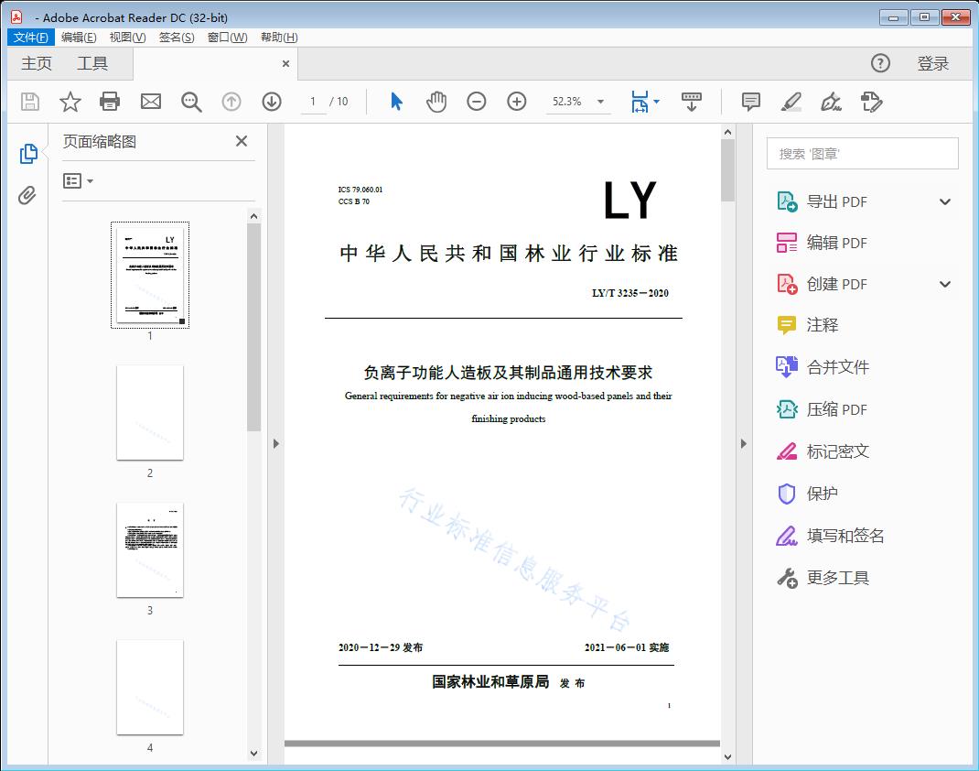
Task: Expand the 创建PDF chevron
Action: pyautogui.click(x=944, y=284)
